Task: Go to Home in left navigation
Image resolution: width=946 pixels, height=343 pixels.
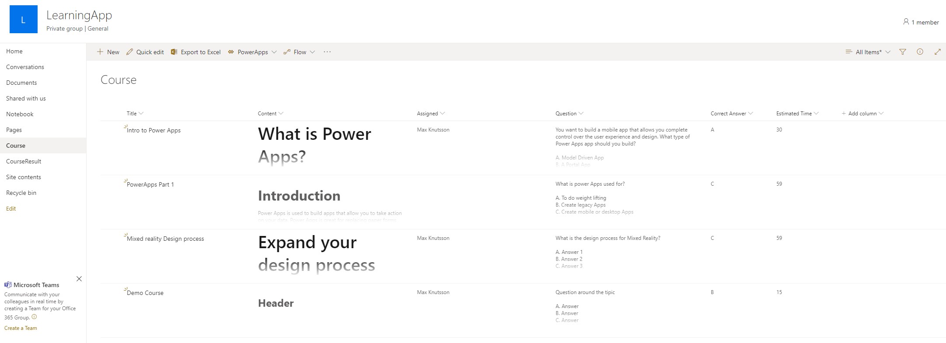Action: 14,51
